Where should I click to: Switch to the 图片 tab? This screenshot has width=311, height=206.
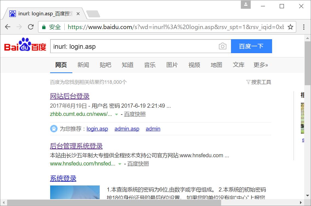[x=172, y=65]
